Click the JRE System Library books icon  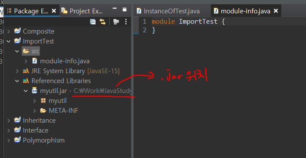click(26, 71)
